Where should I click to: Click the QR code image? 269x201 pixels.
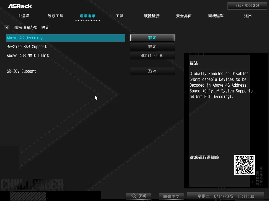click(x=244, y=165)
